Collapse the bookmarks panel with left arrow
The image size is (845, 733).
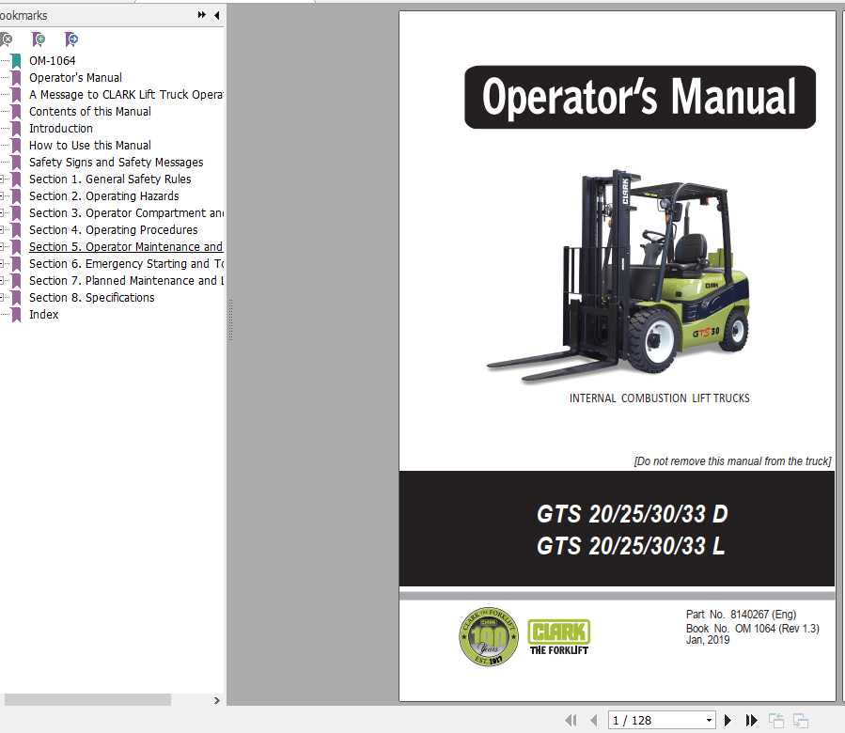216,15
